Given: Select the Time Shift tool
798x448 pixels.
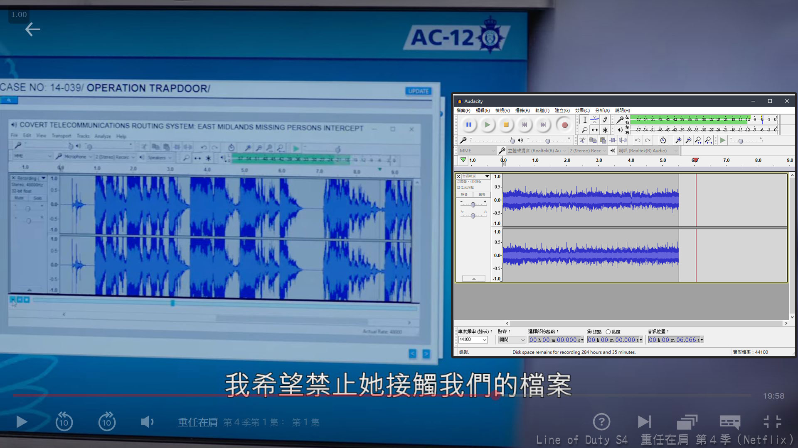Looking at the screenshot, I should (x=595, y=130).
